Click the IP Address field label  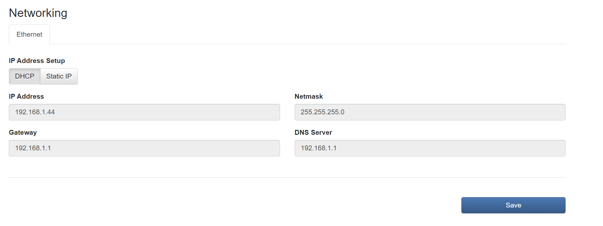tap(26, 96)
